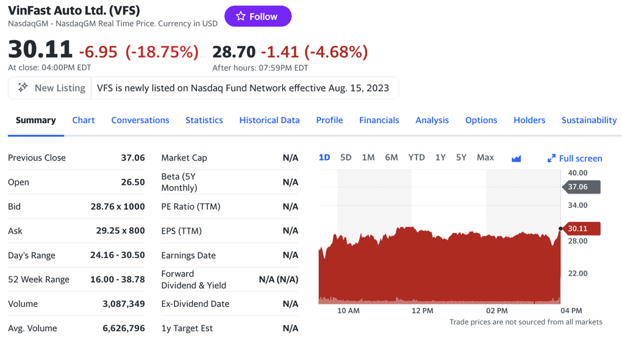Set chart range to 1M

368,157
